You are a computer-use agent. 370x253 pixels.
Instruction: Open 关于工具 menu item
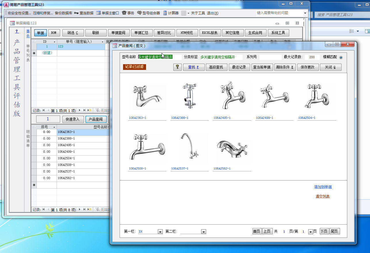tap(198, 13)
